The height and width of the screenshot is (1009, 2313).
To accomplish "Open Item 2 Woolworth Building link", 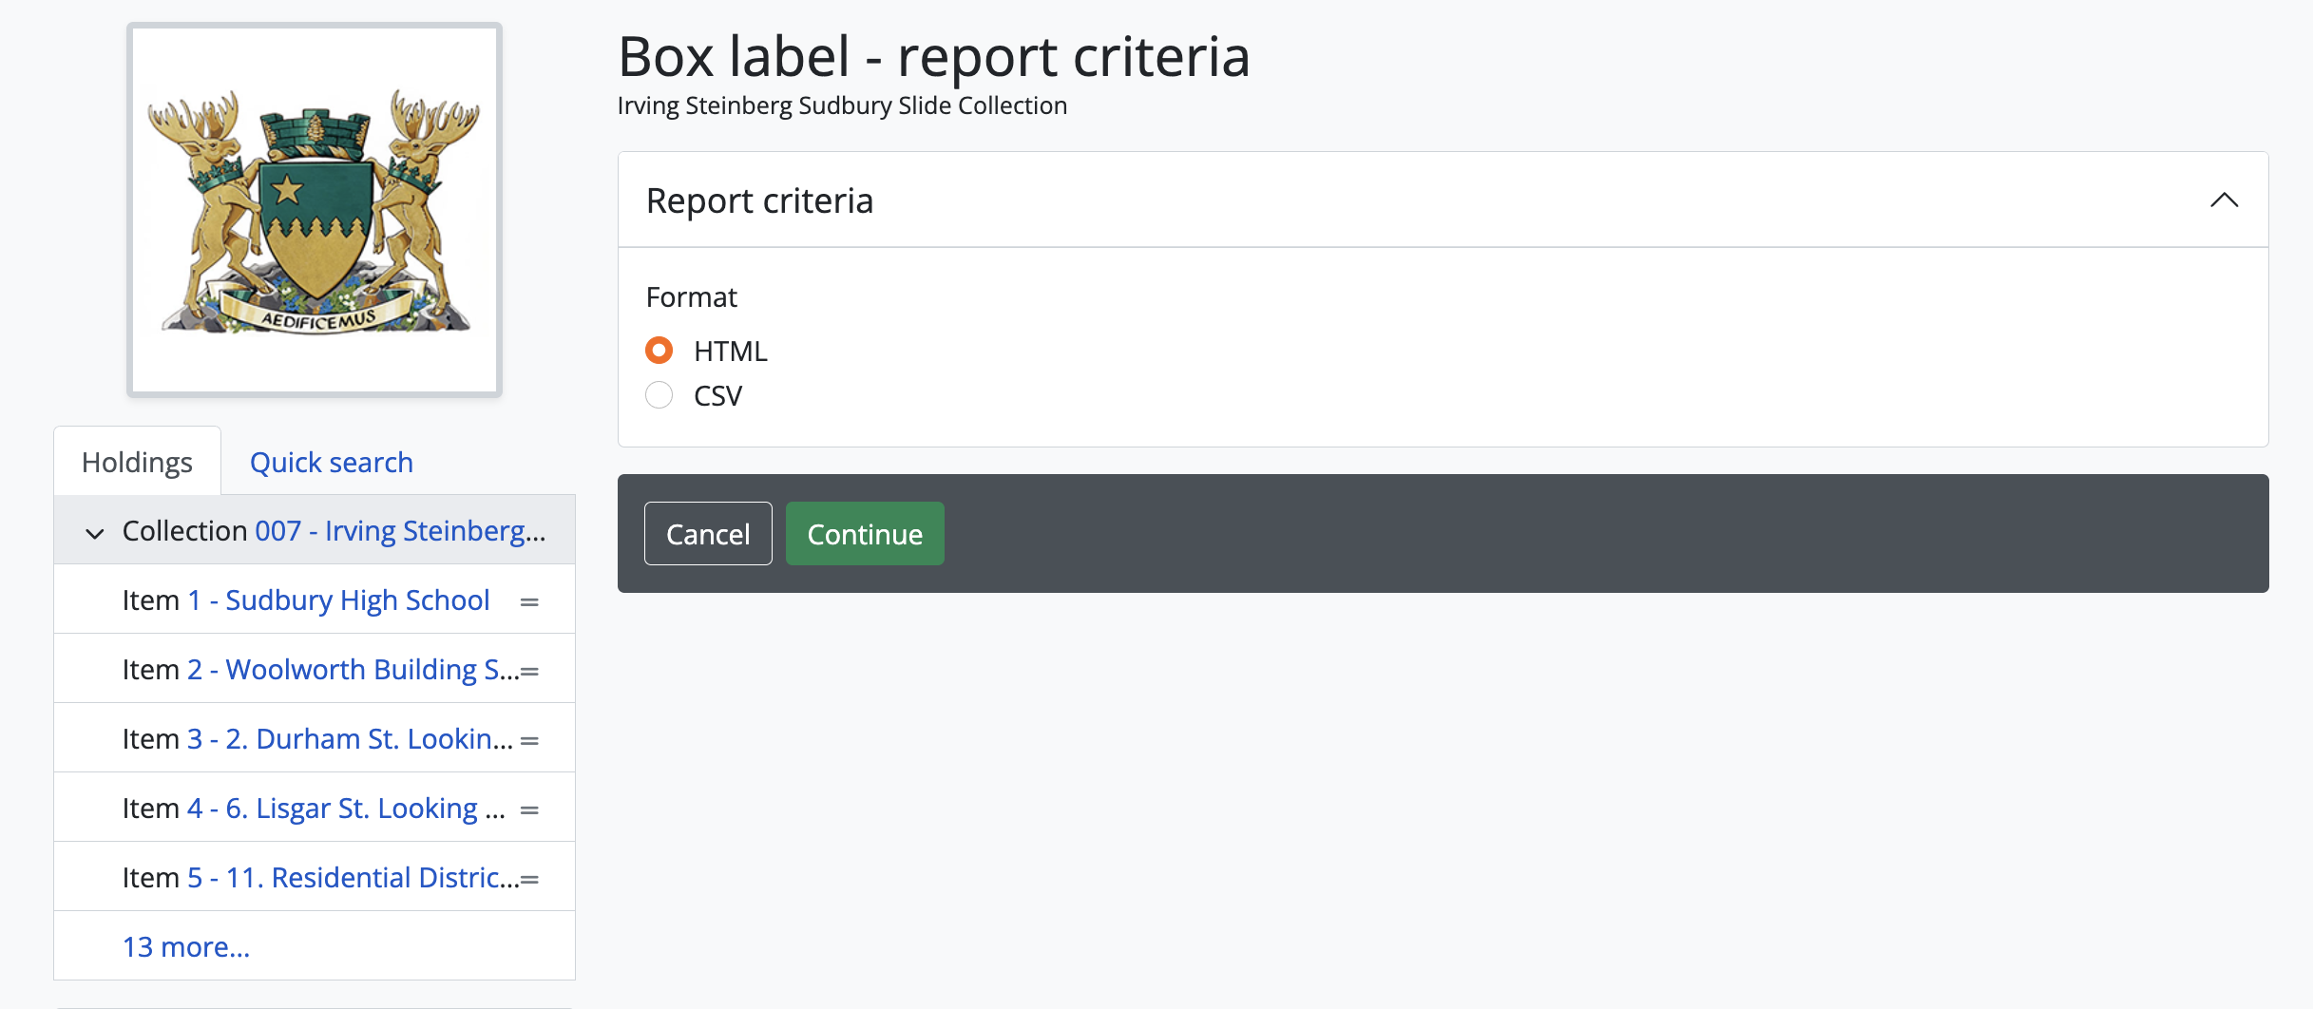I will tap(371, 670).
